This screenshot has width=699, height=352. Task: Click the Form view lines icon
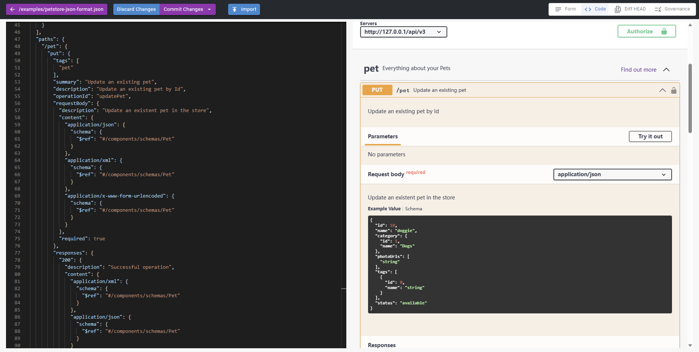[558, 9]
